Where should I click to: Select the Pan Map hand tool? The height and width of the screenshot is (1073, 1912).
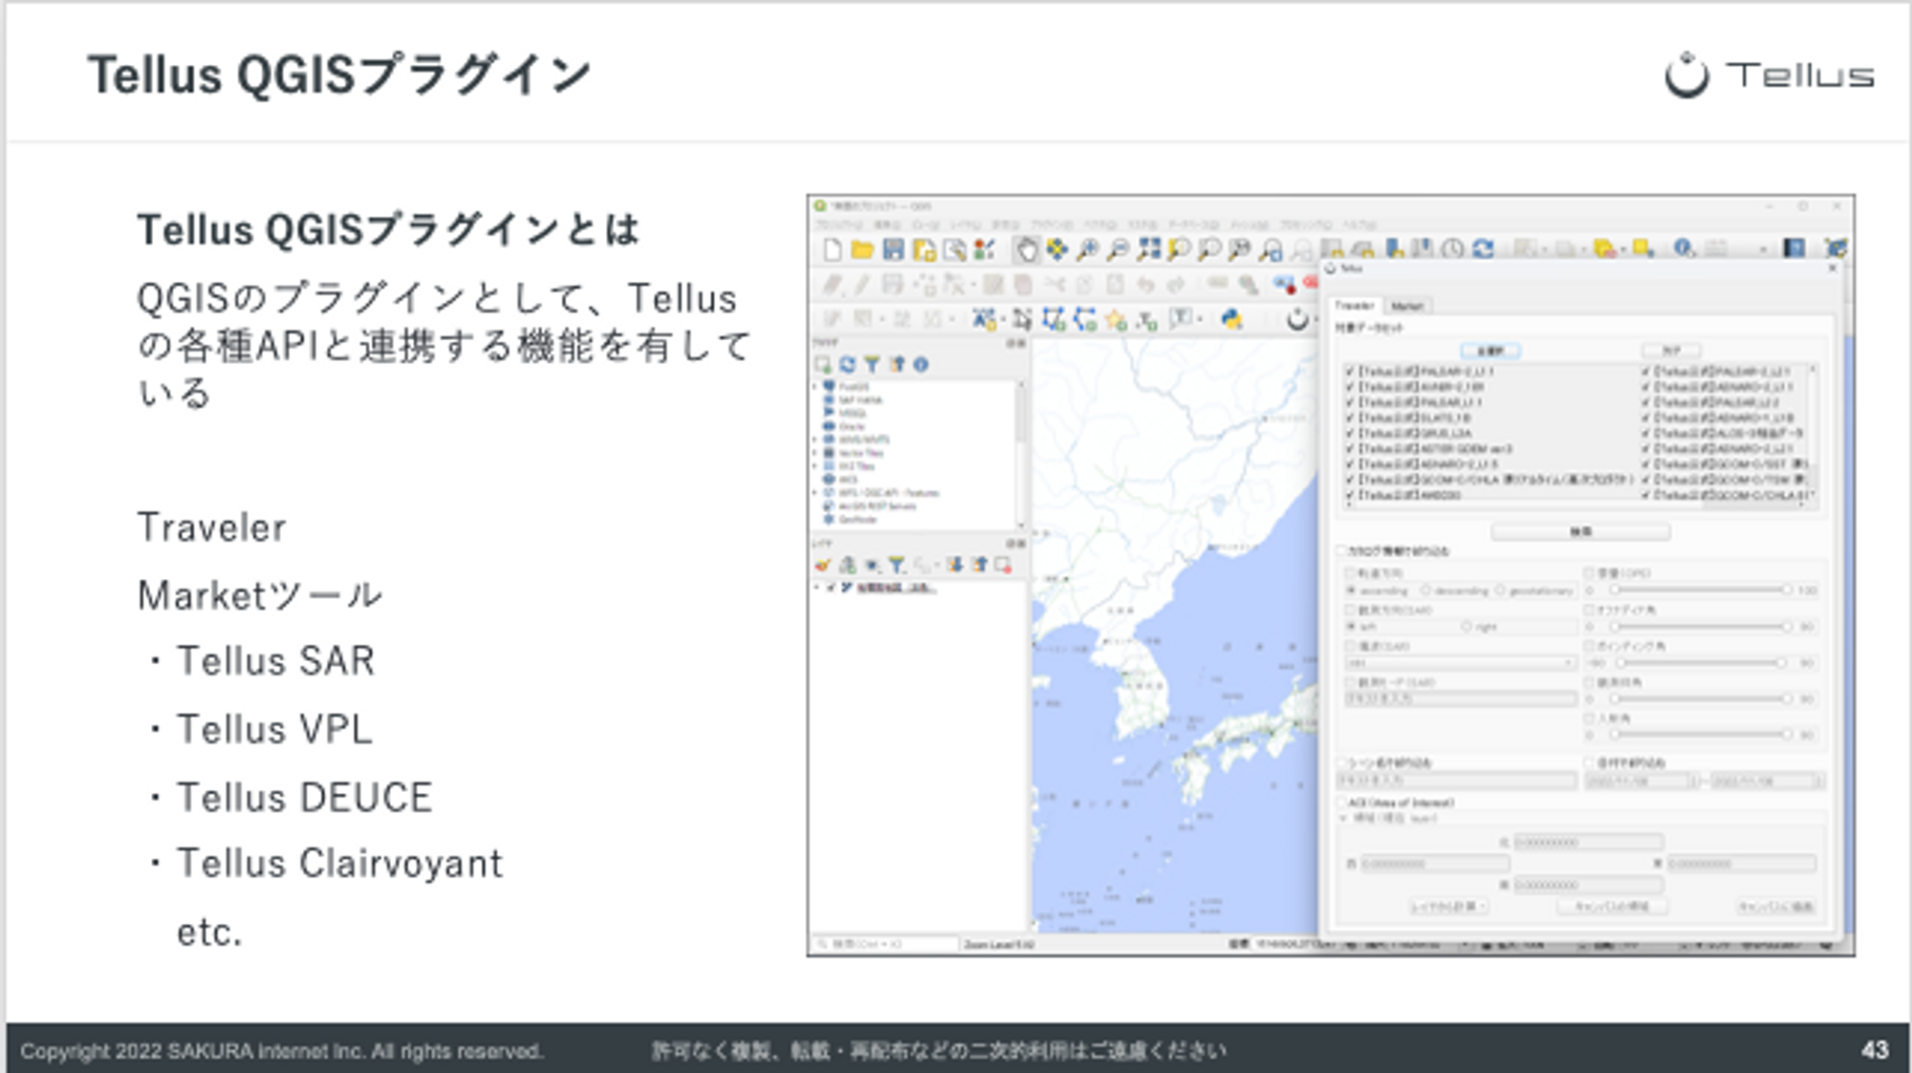coord(1027,250)
